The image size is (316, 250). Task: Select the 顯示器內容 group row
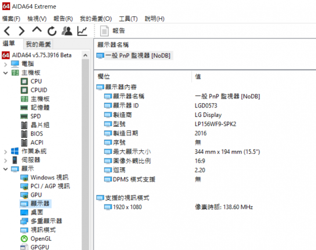[x=116, y=87]
